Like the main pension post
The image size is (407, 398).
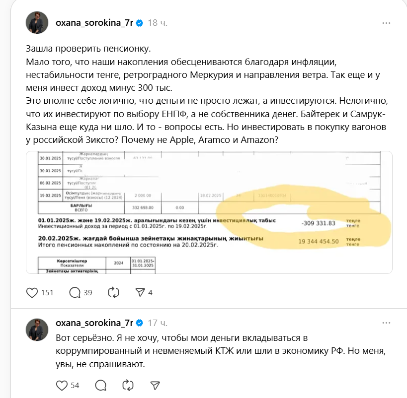pyautogui.click(x=32, y=293)
